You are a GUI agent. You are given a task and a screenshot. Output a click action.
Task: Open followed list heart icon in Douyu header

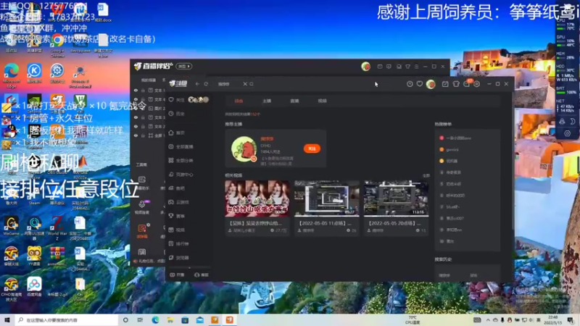click(x=420, y=84)
